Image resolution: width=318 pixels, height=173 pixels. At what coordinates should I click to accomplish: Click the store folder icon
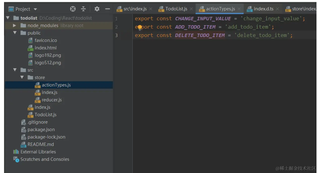(30, 77)
